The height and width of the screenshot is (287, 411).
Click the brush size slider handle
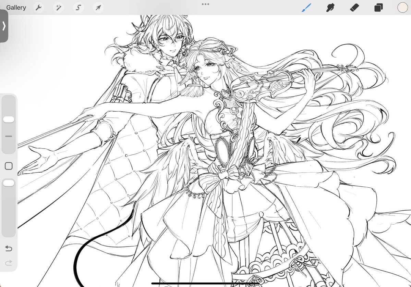tap(9, 120)
